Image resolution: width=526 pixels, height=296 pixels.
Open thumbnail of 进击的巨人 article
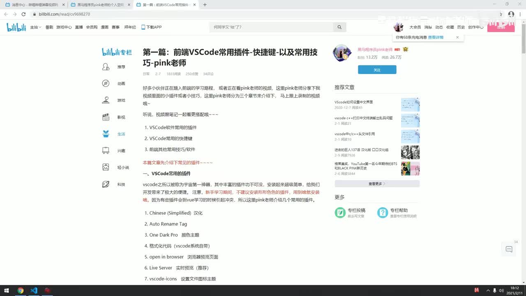pyautogui.click(x=410, y=153)
